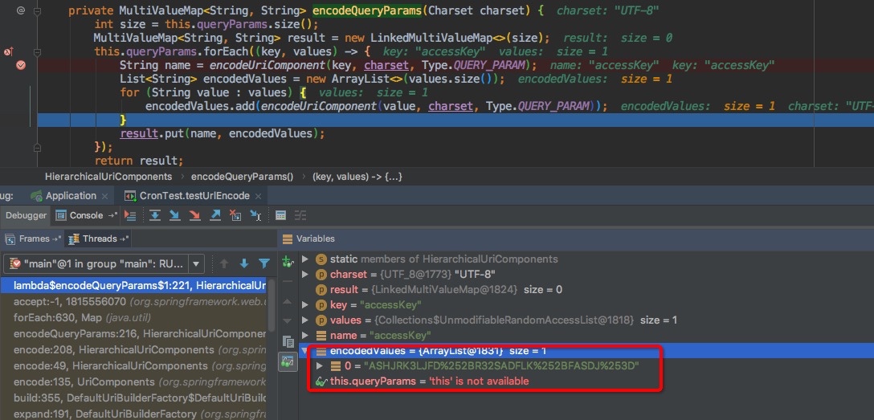The height and width of the screenshot is (420, 874).
Task: Open the Console tab
Action: [x=86, y=215]
